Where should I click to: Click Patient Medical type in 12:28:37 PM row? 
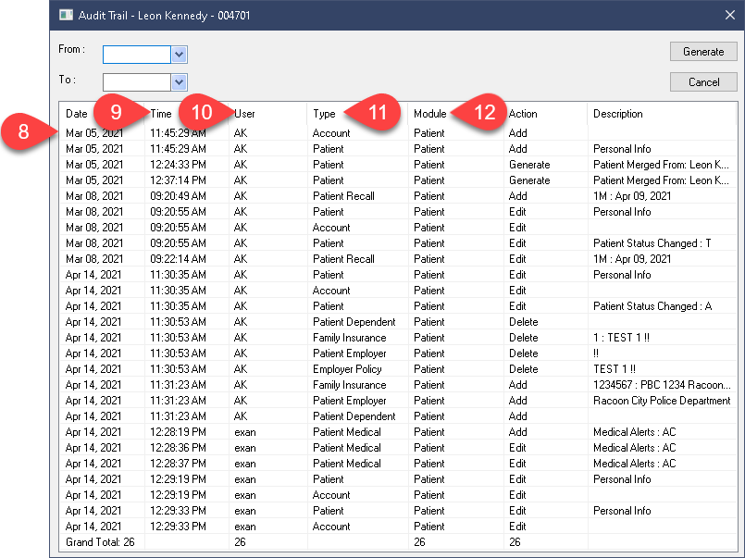[x=347, y=464]
